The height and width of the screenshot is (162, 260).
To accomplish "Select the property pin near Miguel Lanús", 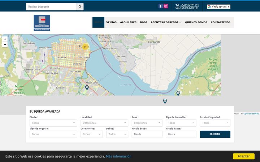I will [87, 87].
